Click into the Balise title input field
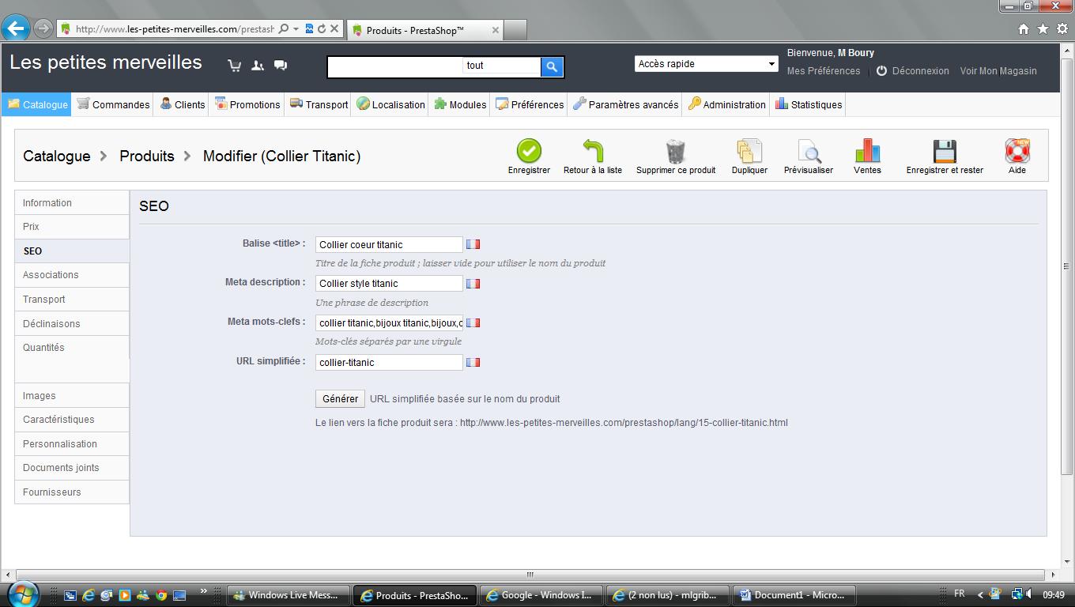This screenshot has height=607, width=1075. [x=389, y=245]
